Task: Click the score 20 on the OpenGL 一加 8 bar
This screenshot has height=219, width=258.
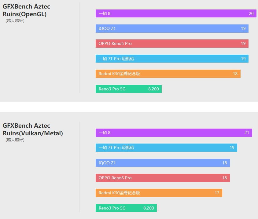Action: pos(251,13)
